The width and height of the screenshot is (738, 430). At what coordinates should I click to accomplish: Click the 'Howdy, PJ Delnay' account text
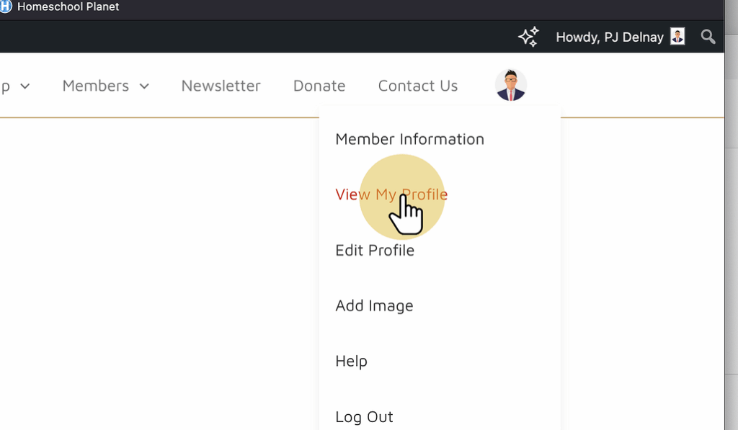coord(609,37)
